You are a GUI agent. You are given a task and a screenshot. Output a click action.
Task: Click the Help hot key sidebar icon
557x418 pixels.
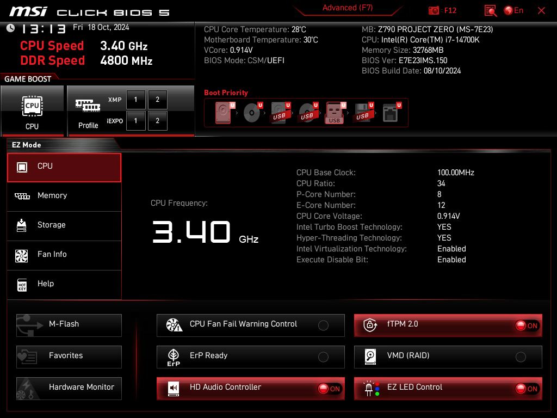(x=22, y=285)
